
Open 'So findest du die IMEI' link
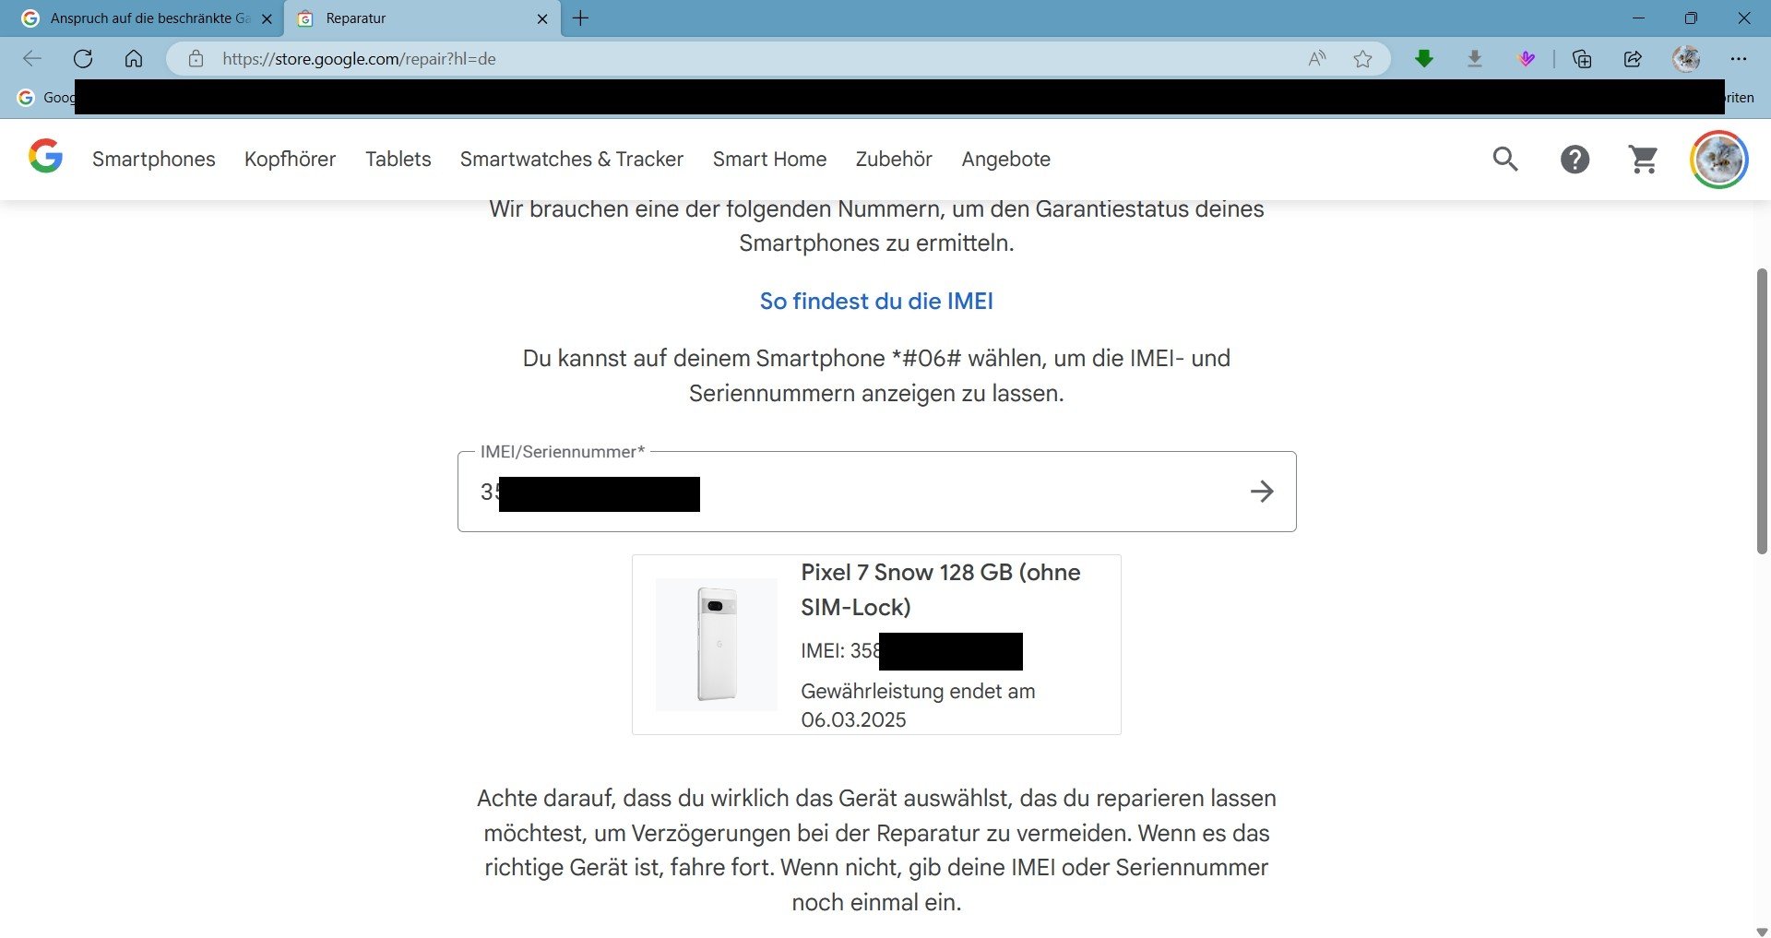pyautogui.click(x=875, y=302)
